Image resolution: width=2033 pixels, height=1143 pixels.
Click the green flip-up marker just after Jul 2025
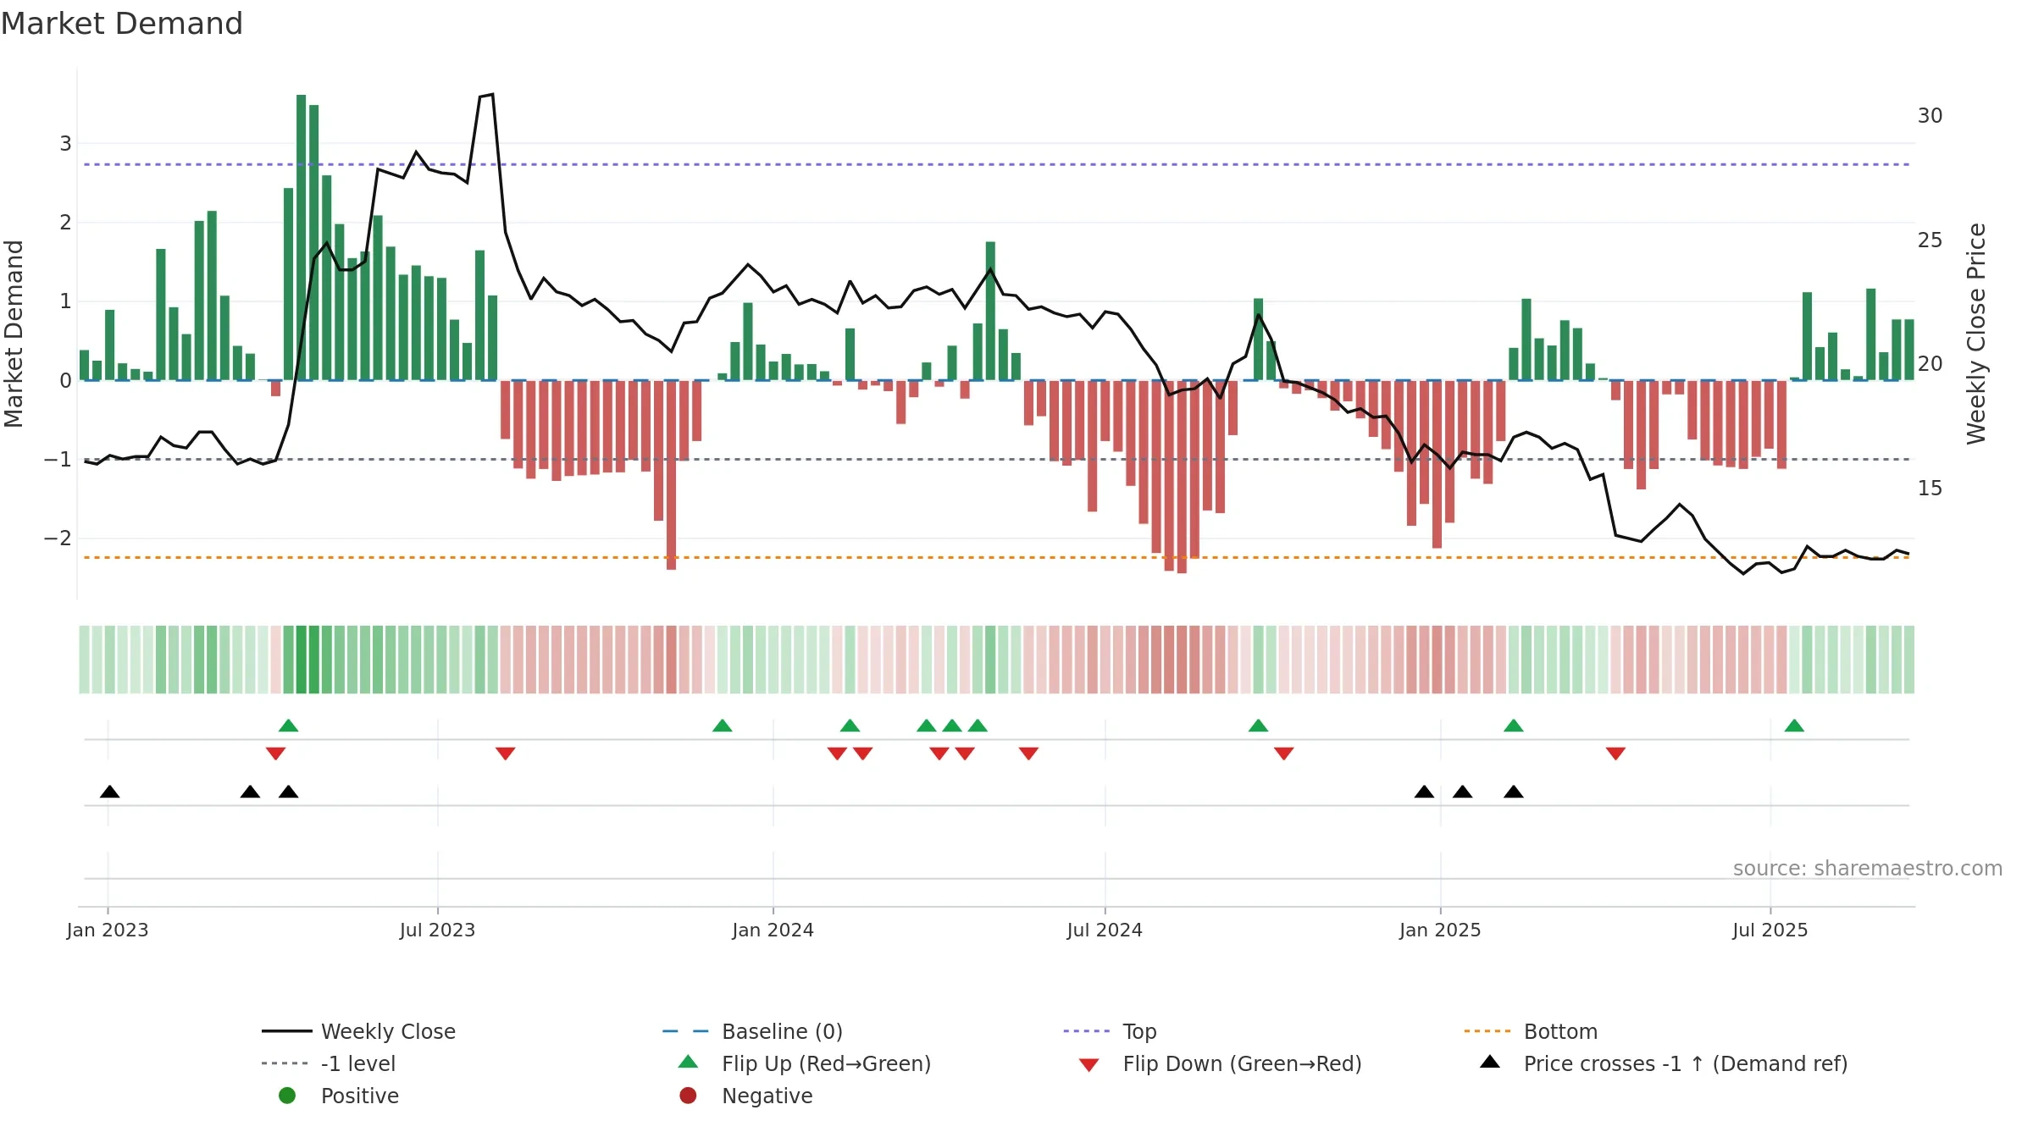1794,726
